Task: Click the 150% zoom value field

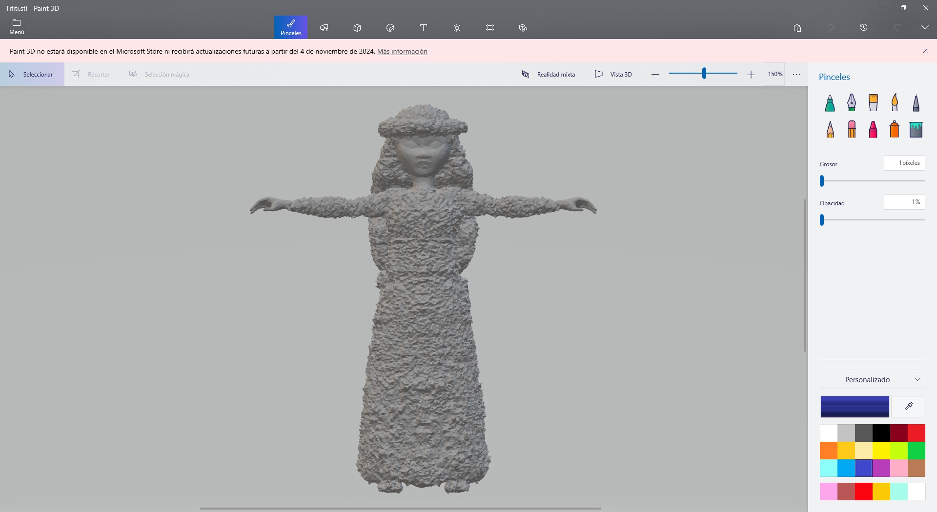Action: [774, 74]
